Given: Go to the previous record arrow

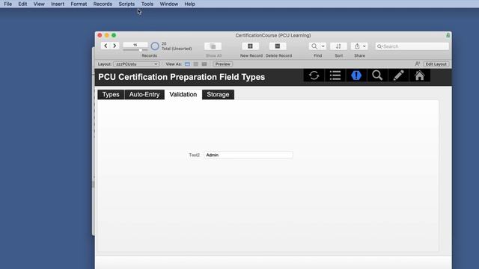Looking at the screenshot, I should [x=106, y=46].
